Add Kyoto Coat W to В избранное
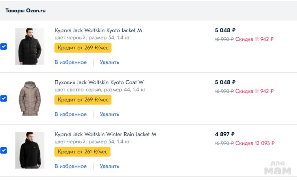The width and height of the screenshot is (297, 180). point(71,114)
